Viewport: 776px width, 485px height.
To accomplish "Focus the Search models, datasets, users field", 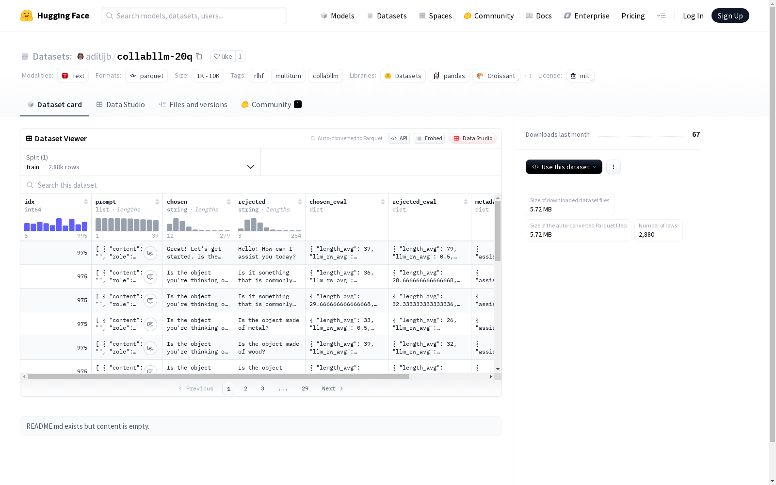I will coord(194,16).
